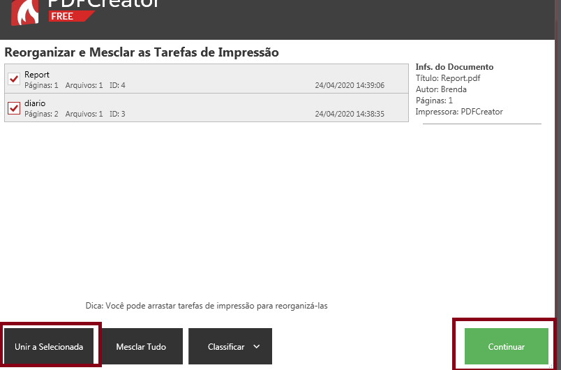Click the Autor: Brenda text
Screen dimensions: 561x370
pyautogui.click(x=441, y=89)
